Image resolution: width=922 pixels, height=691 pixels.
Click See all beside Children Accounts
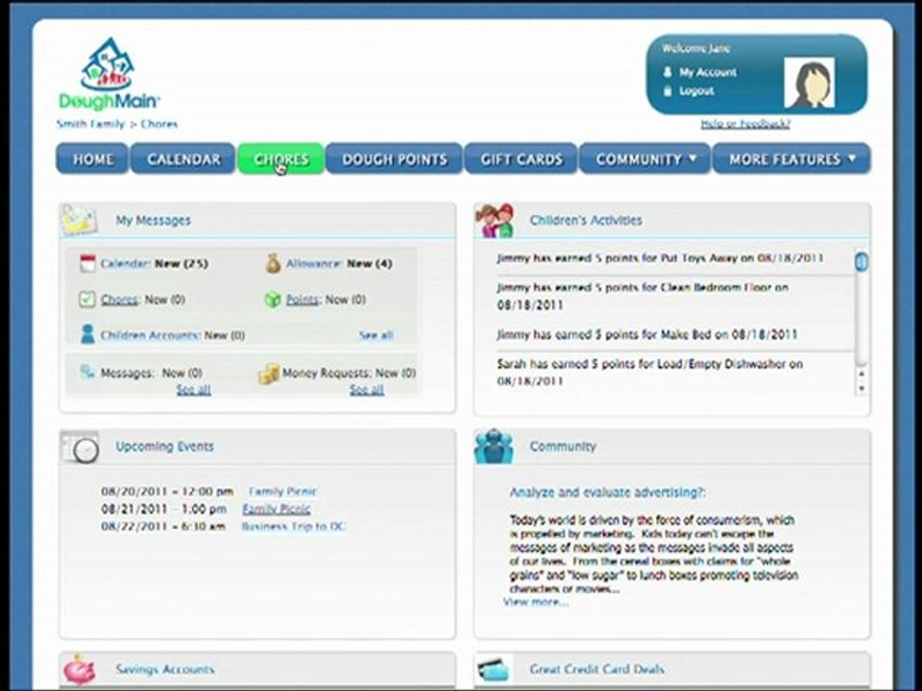376,335
